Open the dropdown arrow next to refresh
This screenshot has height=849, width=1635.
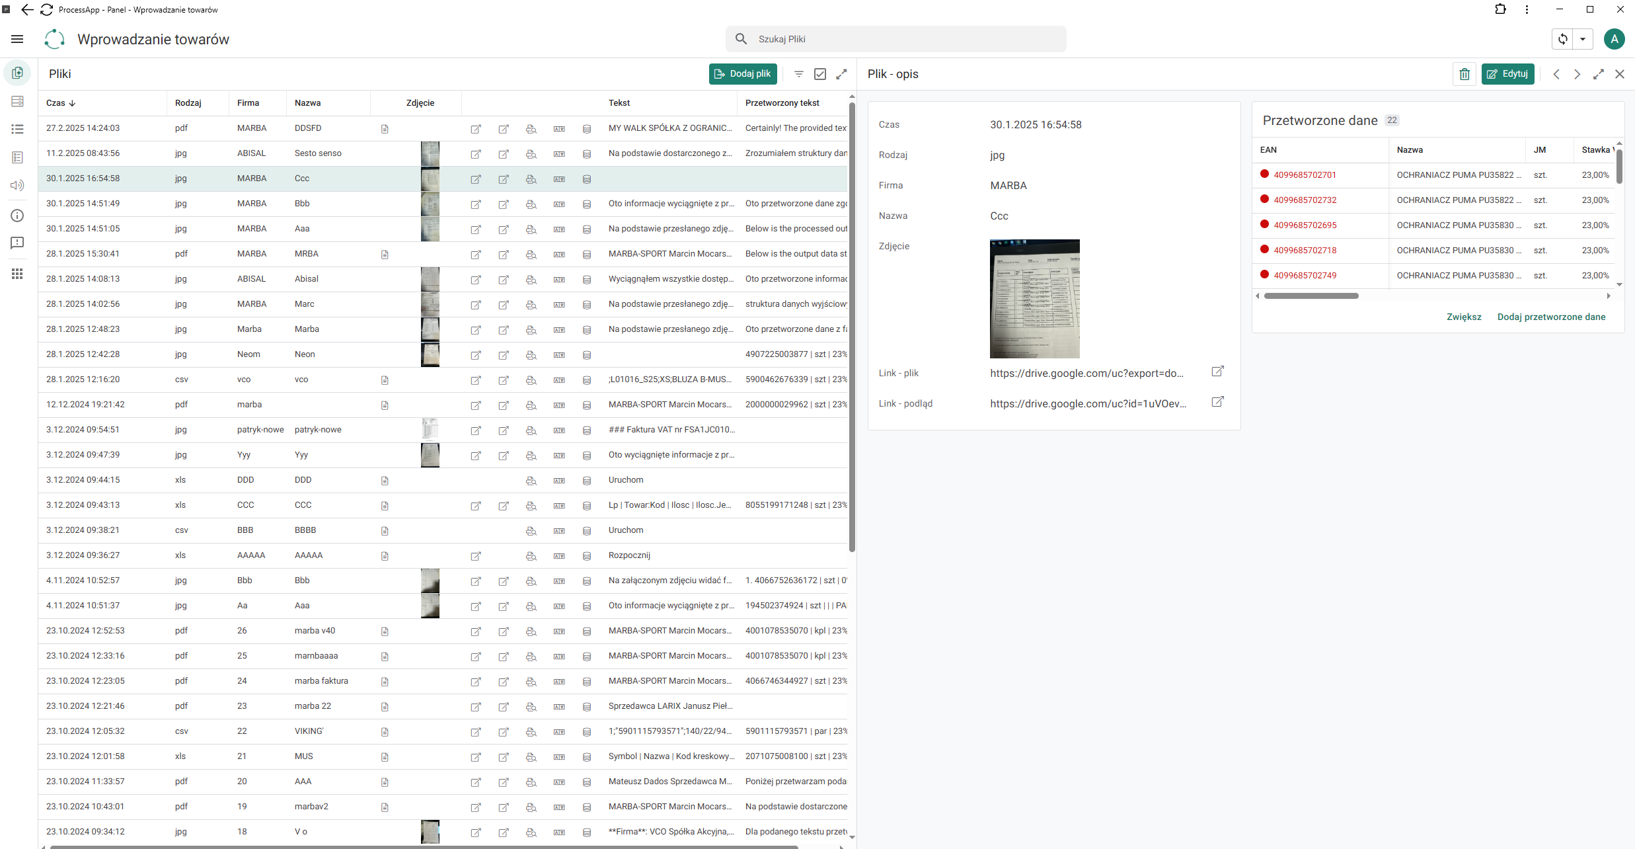click(x=1583, y=39)
